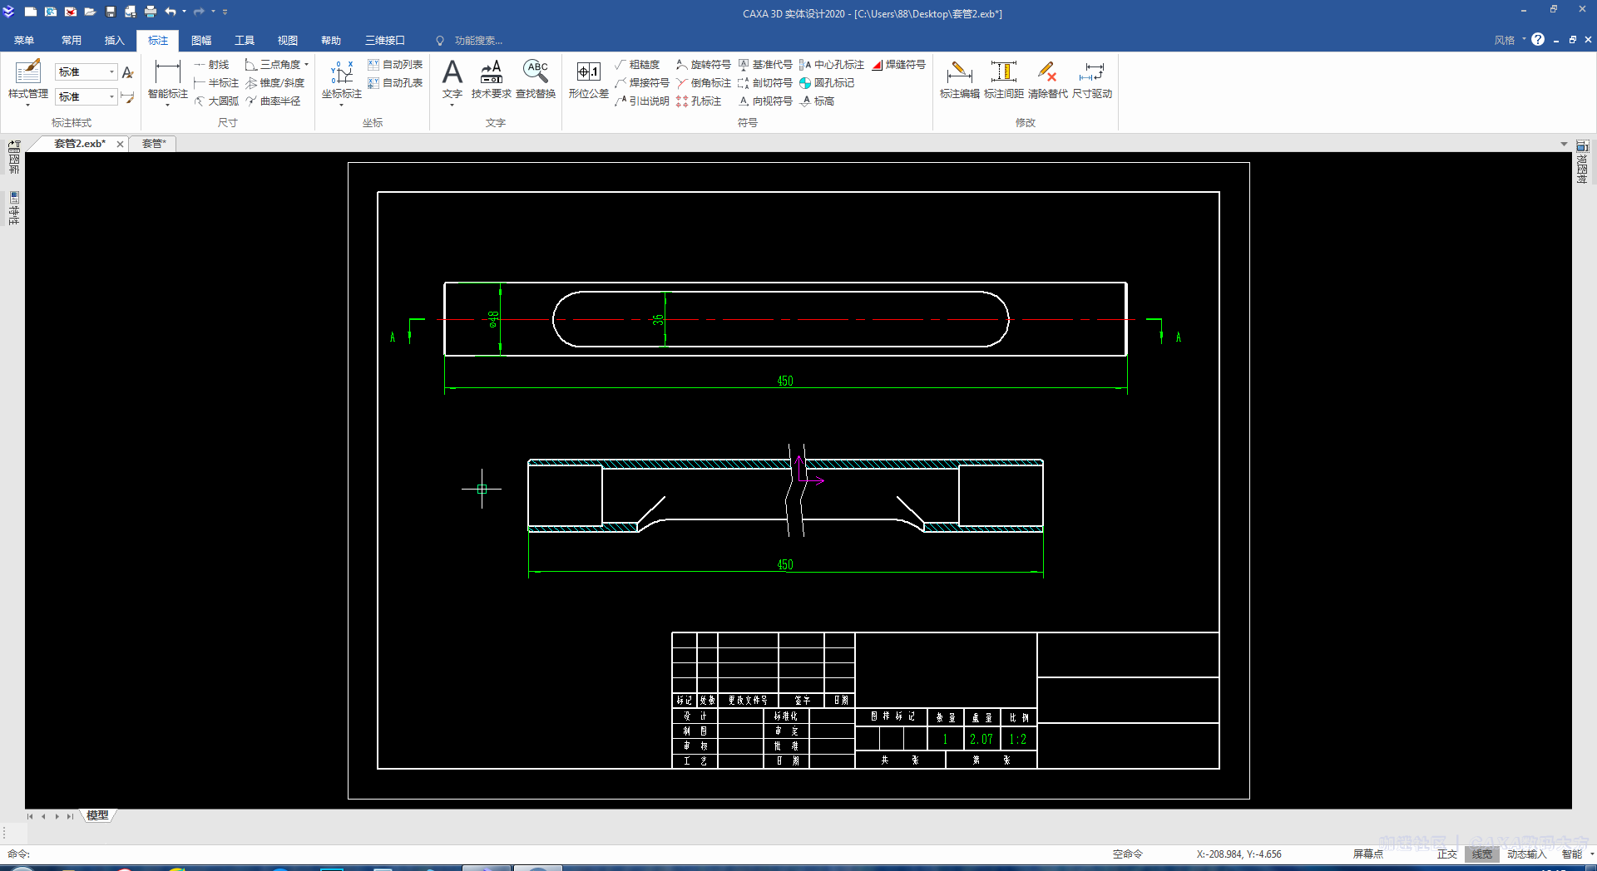This screenshot has height=871, width=1597.
Task: Open the first 标准 text style dropdown
Action: click(x=111, y=72)
